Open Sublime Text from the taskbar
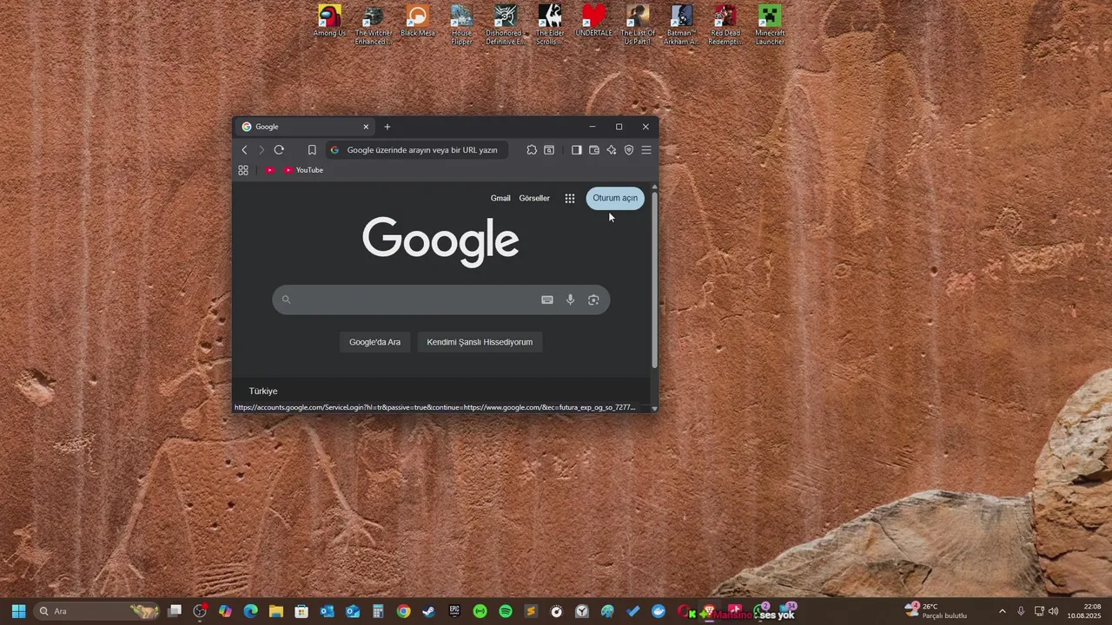Screen dimensions: 1112x625 tap(531, 611)
